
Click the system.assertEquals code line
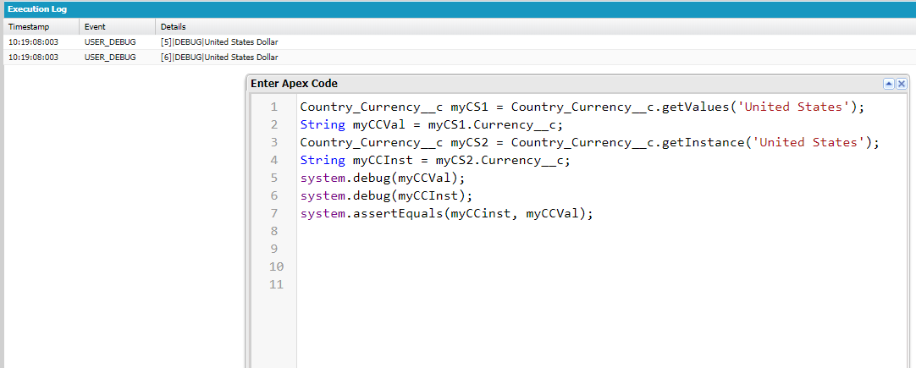click(x=447, y=214)
